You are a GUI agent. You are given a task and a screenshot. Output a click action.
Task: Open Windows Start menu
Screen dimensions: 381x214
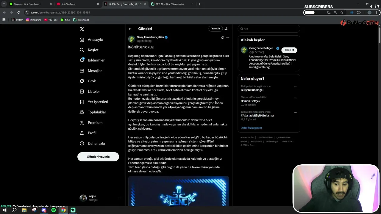(x=5, y=210)
